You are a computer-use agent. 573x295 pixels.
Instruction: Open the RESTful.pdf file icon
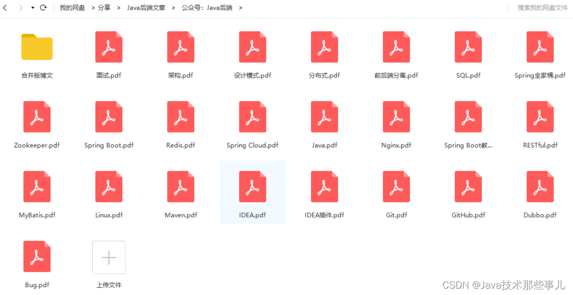tap(540, 117)
